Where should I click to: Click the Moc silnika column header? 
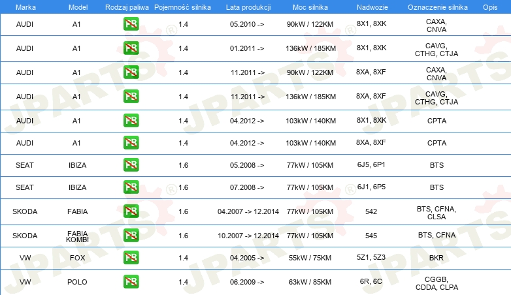[310, 7]
